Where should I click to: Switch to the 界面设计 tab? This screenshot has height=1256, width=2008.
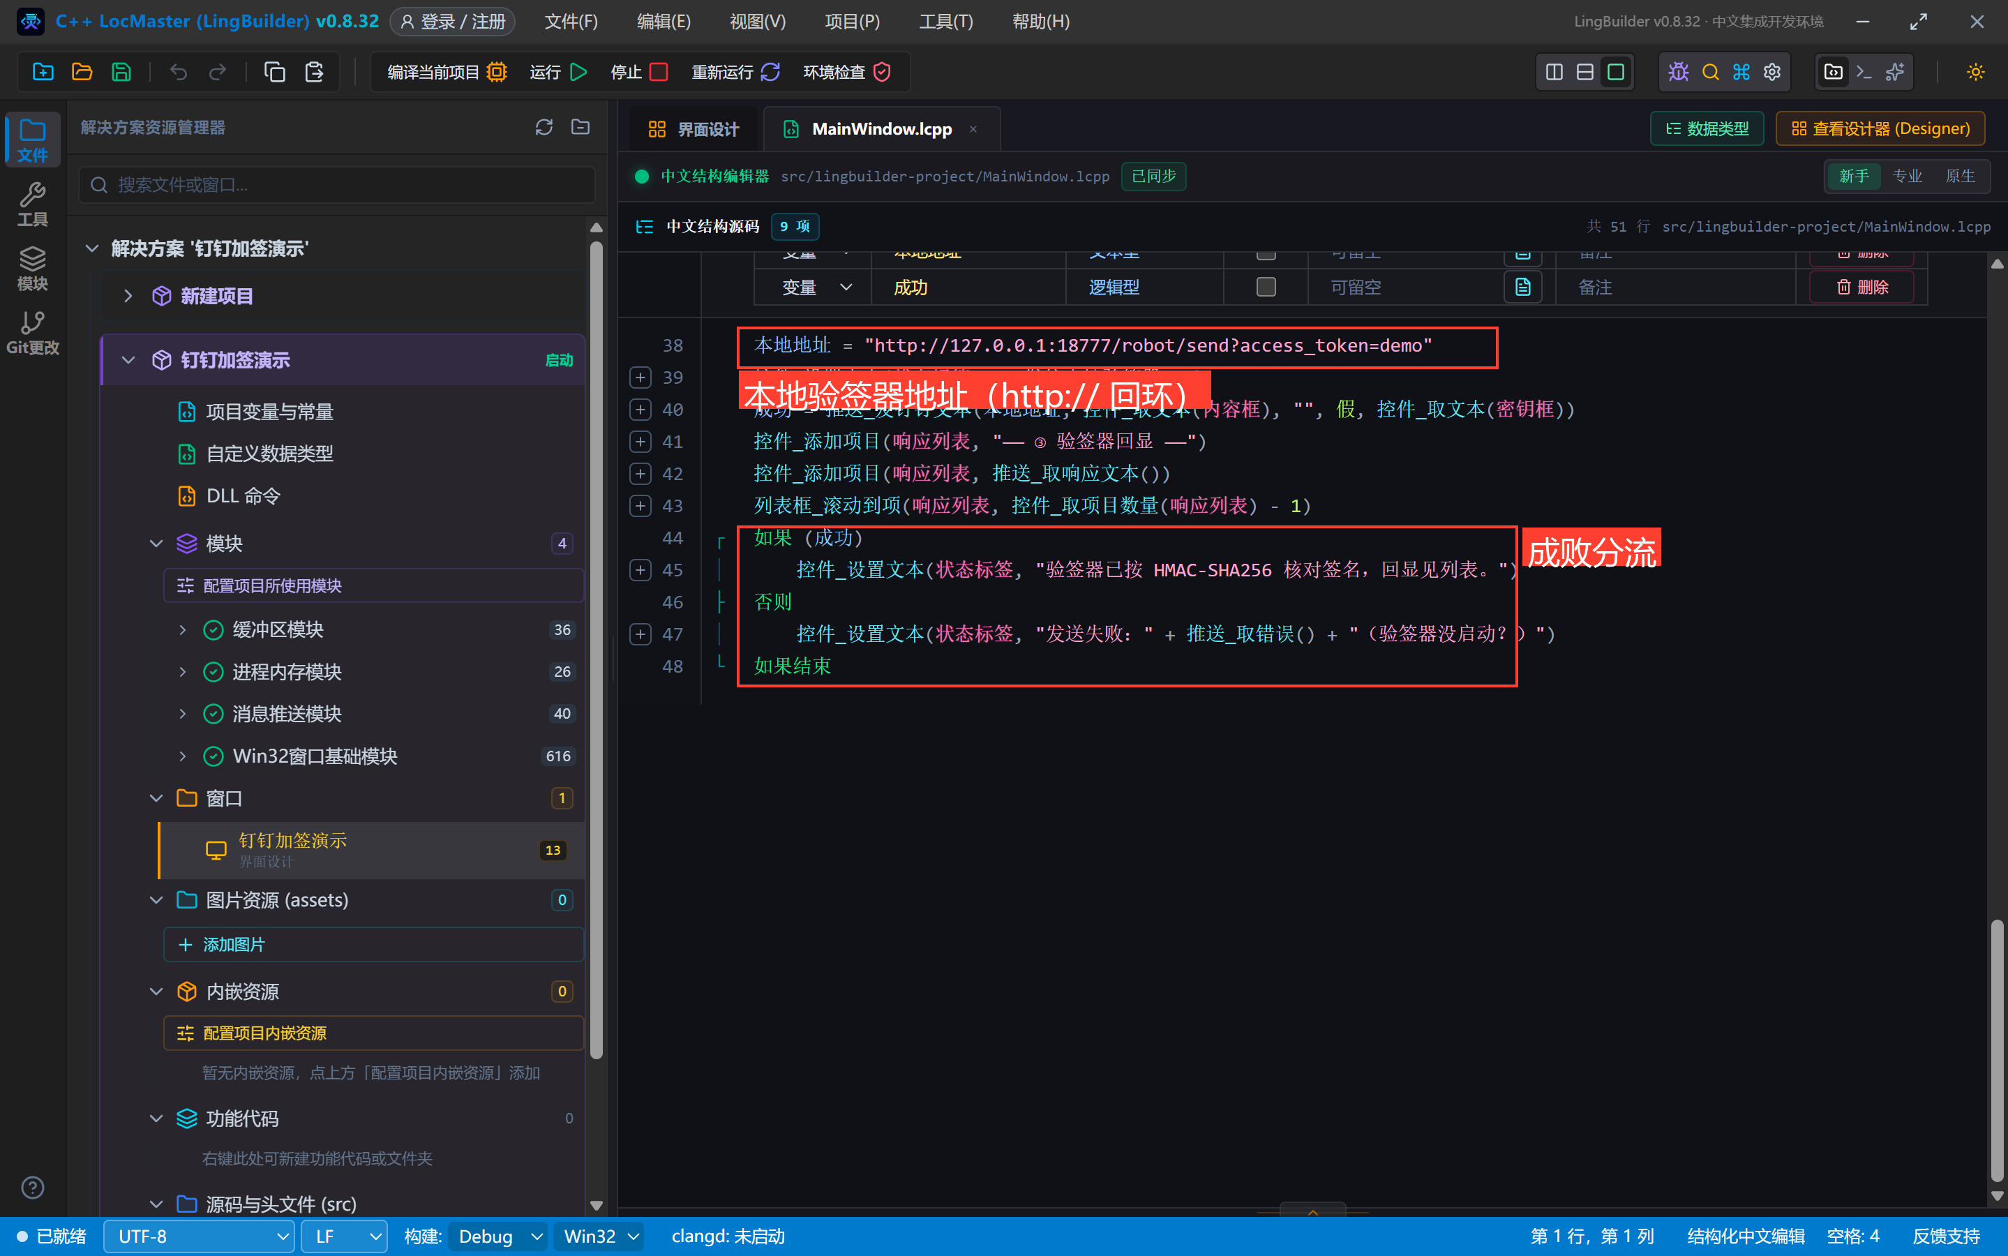click(x=693, y=129)
